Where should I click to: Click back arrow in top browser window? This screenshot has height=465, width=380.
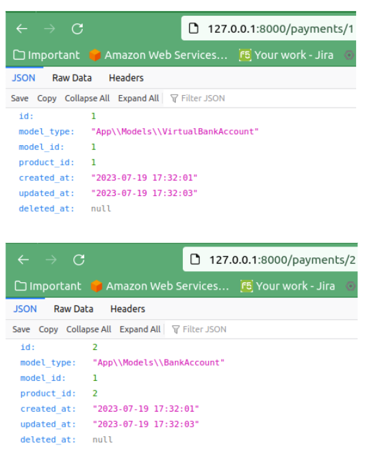pyautogui.click(x=22, y=29)
